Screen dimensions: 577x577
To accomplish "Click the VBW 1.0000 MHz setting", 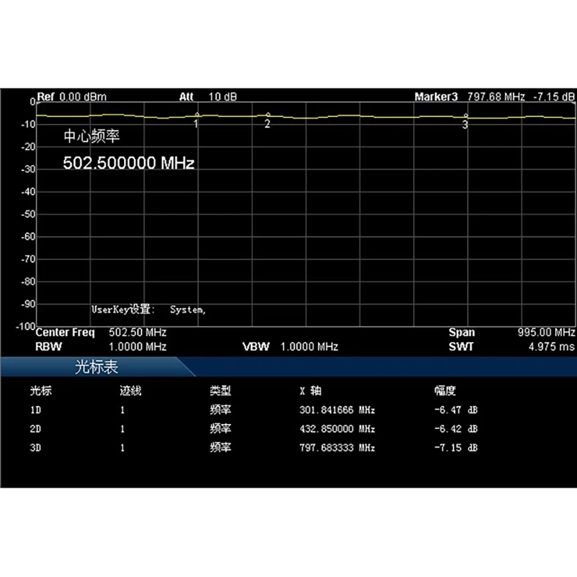I will (x=290, y=346).
